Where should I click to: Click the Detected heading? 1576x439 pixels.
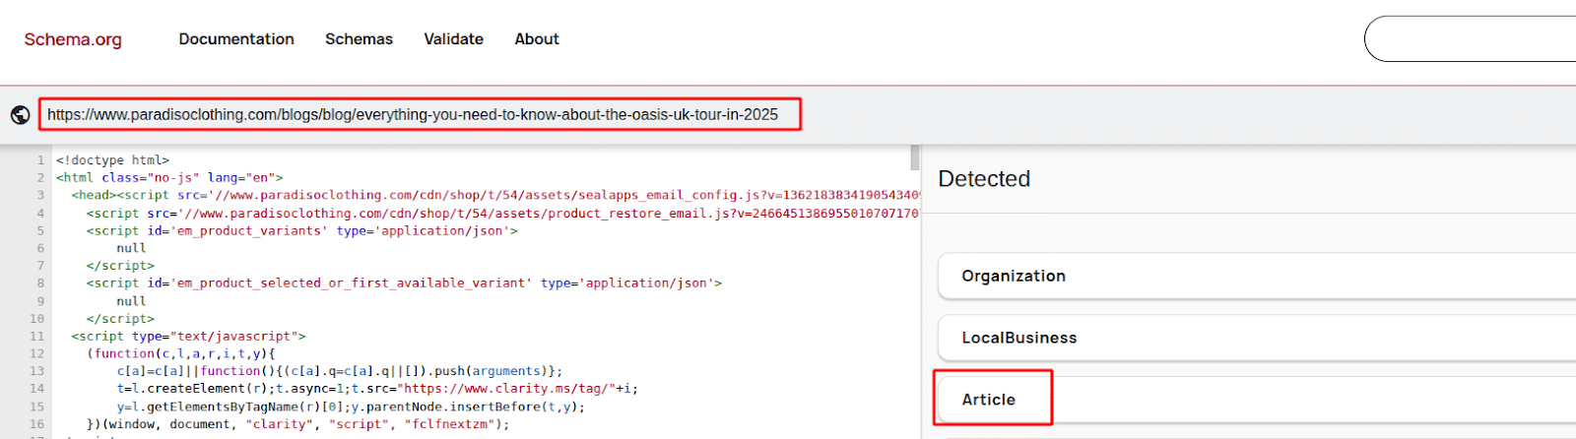[x=984, y=179]
